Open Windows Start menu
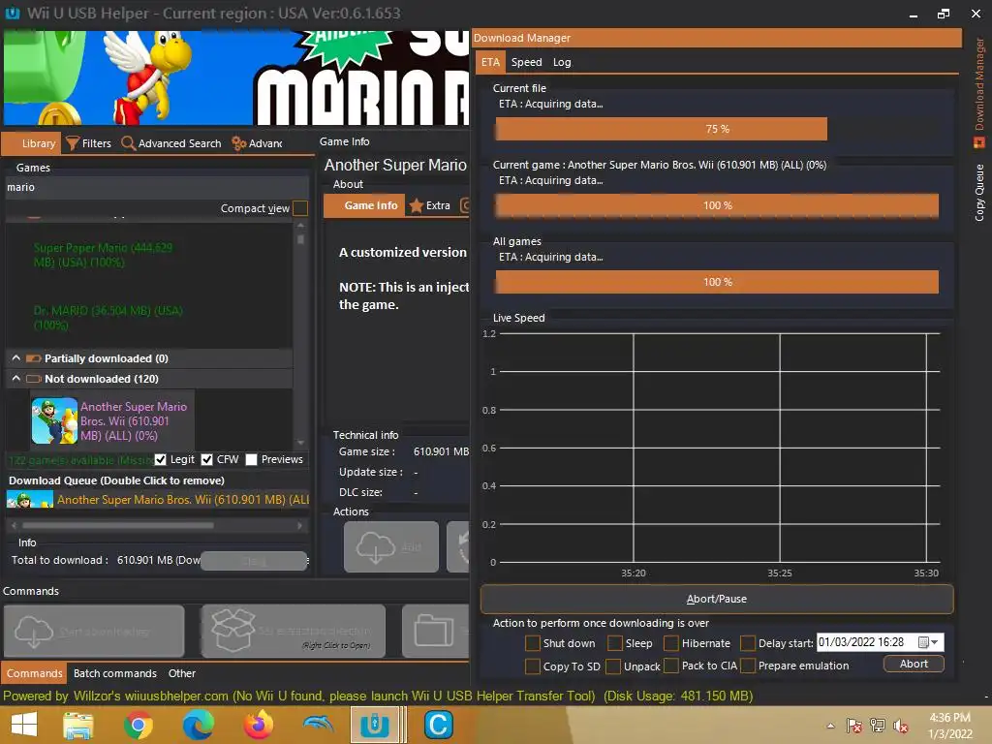 [24, 725]
